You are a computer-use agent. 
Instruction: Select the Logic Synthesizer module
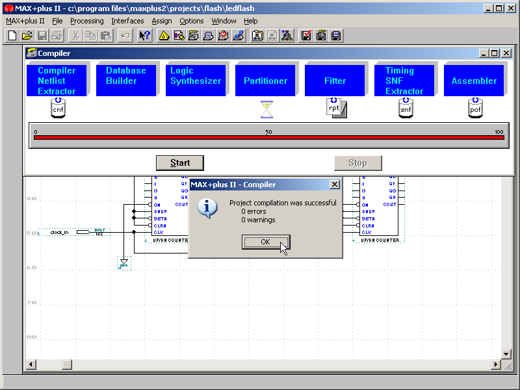pyautogui.click(x=196, y=81)
